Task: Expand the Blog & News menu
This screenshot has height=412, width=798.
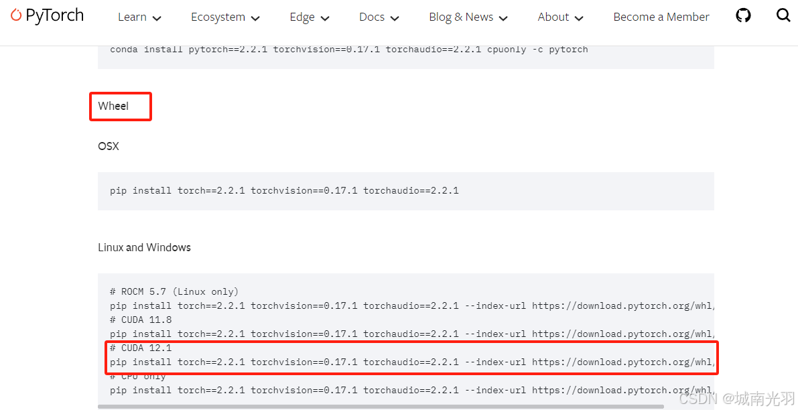Action: [468, 17]
